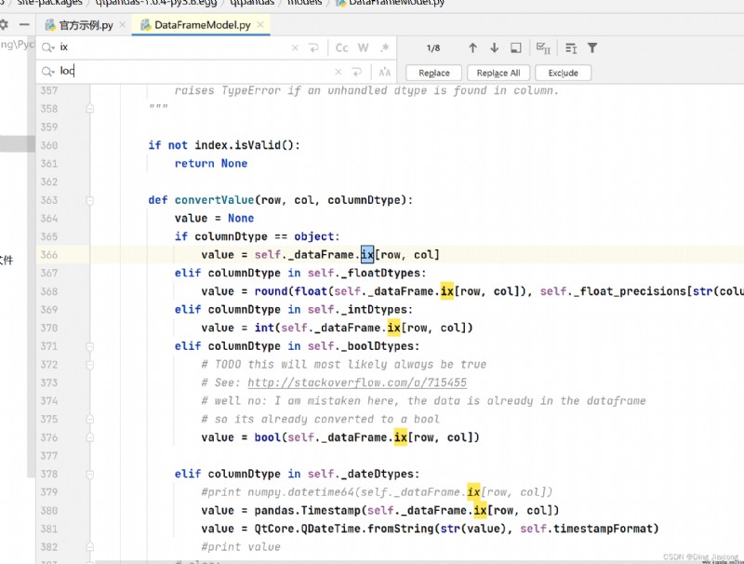The width and height of the screenshot is (744, 564).
Task: Click line number 360 in gutter
Action: [x=49, y=145]
